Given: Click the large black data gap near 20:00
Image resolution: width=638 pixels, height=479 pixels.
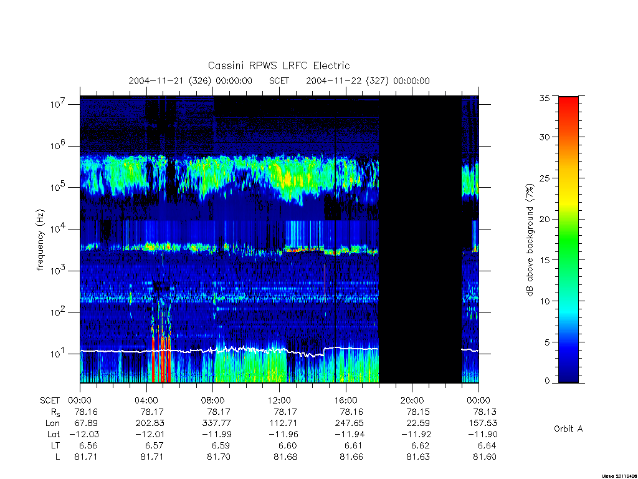Looking at the screenshot, I should pyautogui.click(x=421, y=239).
